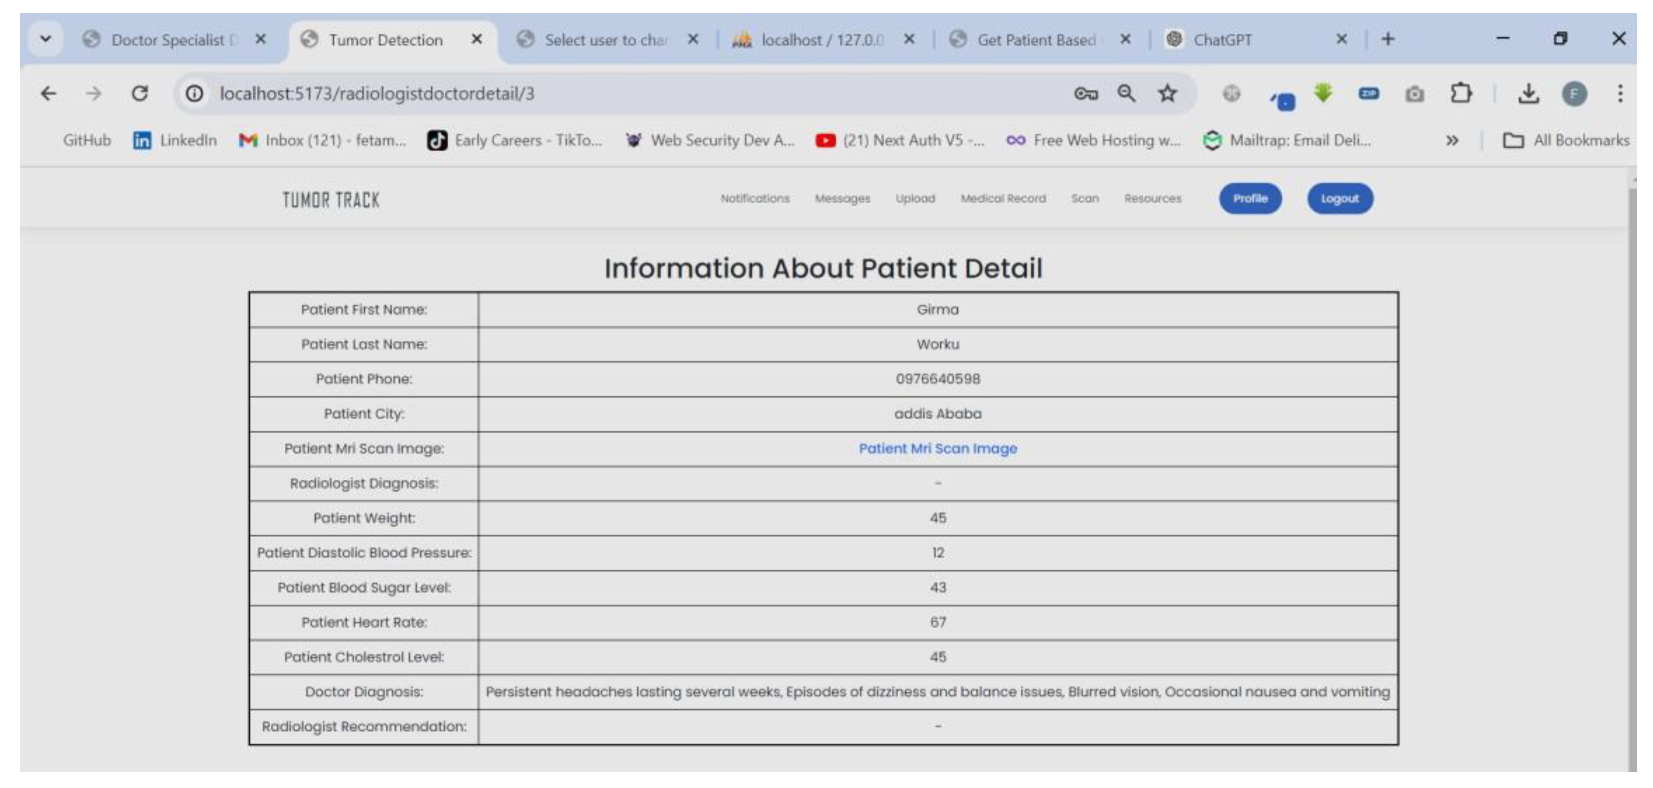1653x788 pixels.
Task: Open the password manager key icon
Action: pos(1086,93)
